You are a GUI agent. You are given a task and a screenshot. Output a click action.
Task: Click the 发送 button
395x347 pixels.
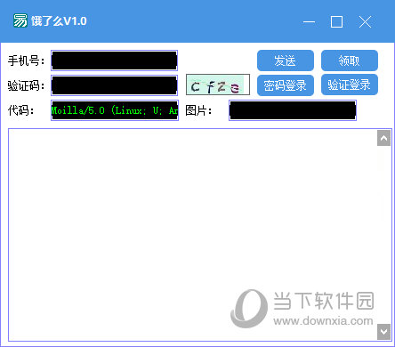point(286,61)
